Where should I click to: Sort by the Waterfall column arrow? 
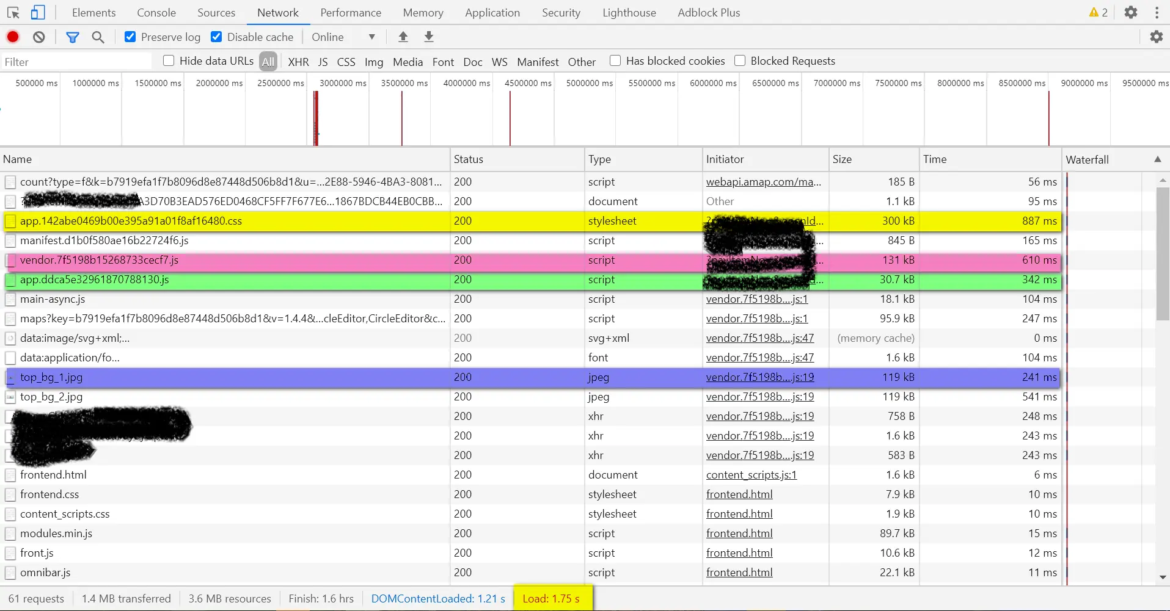click(1157, 159)
